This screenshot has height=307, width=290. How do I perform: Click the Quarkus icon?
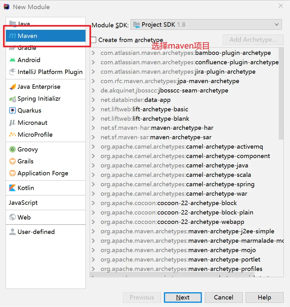(13, 110)
